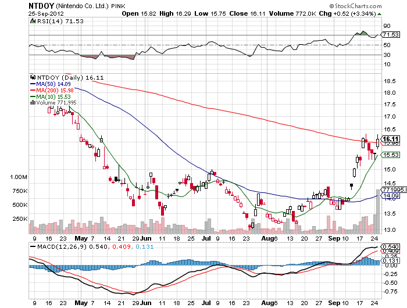This screenshot has height=308, width=407.
Task: Click the last white candlestick at 16.11
Action: click(x=378, y=143)
